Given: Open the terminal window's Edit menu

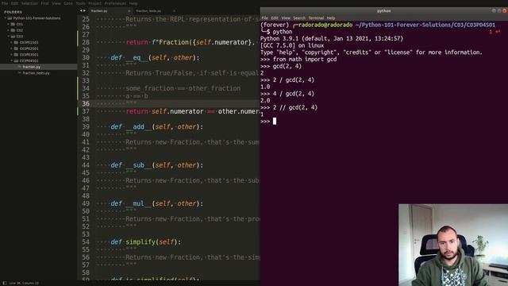Looking at the screenshot, I should 275,17.
